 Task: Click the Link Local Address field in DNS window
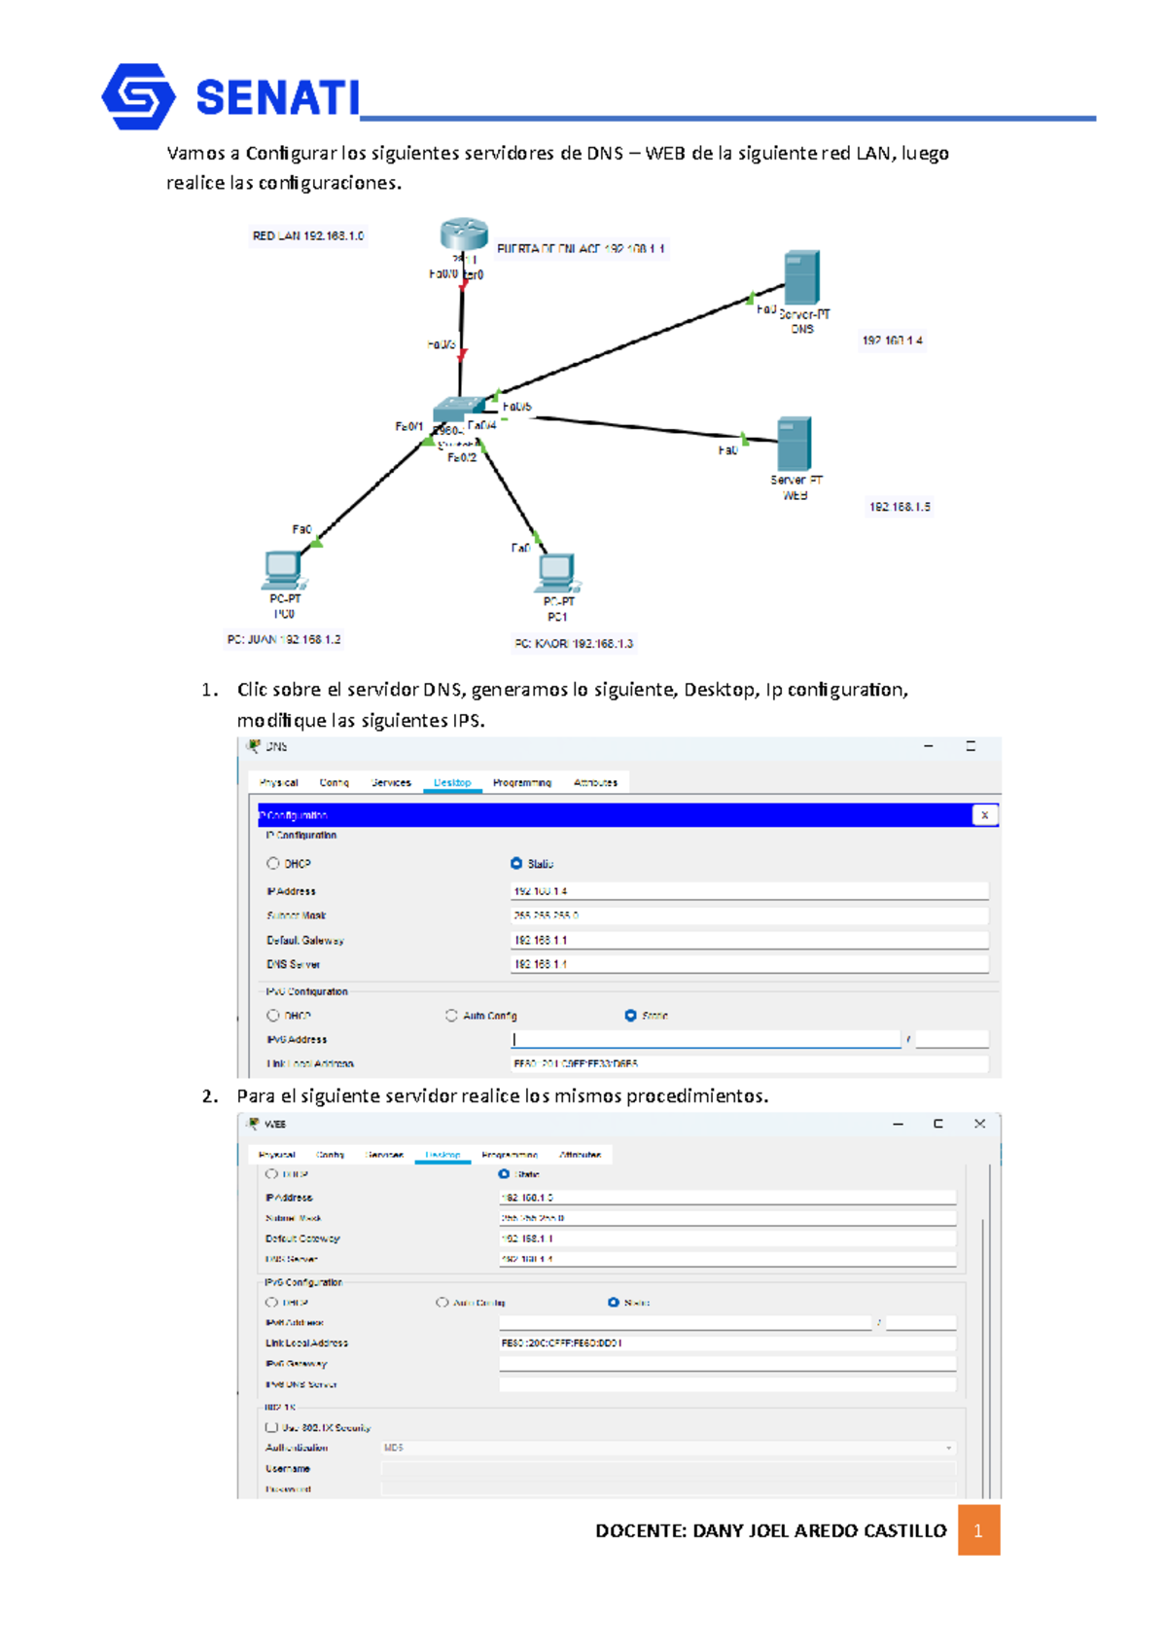point(750,1063)
